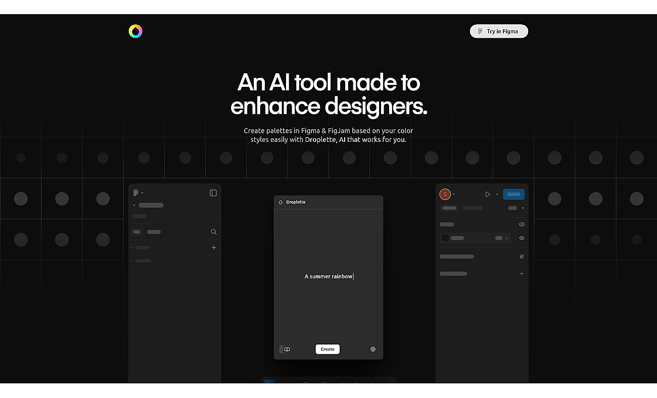Collapse the last section chevron in left panel
This screenshot has height=398, width=657.
pos(132,261)
